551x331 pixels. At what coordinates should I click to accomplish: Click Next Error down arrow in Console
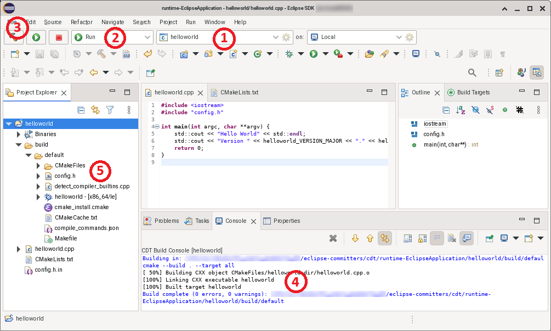click(355, 238)
